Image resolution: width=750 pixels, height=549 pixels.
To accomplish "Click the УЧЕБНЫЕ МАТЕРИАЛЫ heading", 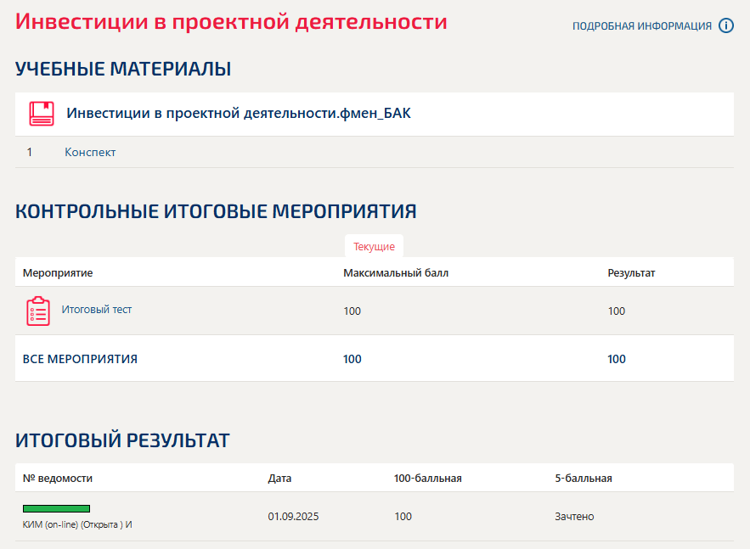I will coord(123,69).
